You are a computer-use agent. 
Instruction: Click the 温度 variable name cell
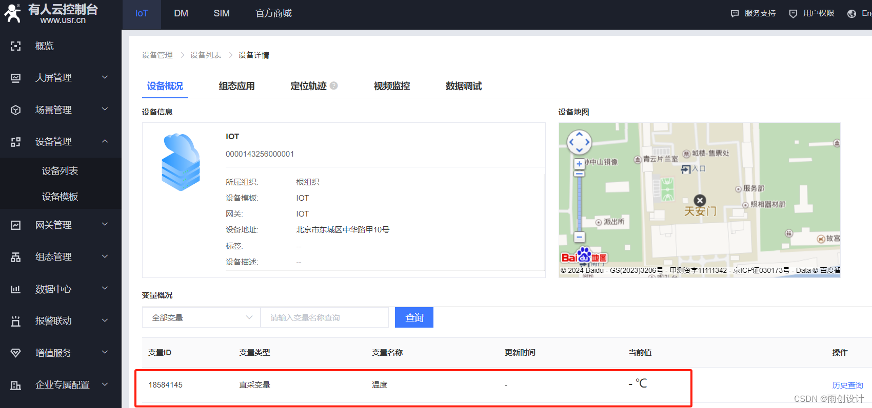[x=380, y=385]
